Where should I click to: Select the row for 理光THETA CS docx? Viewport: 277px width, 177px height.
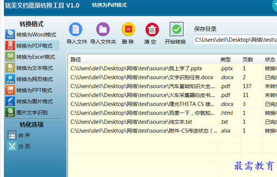(x=173, y=104)
